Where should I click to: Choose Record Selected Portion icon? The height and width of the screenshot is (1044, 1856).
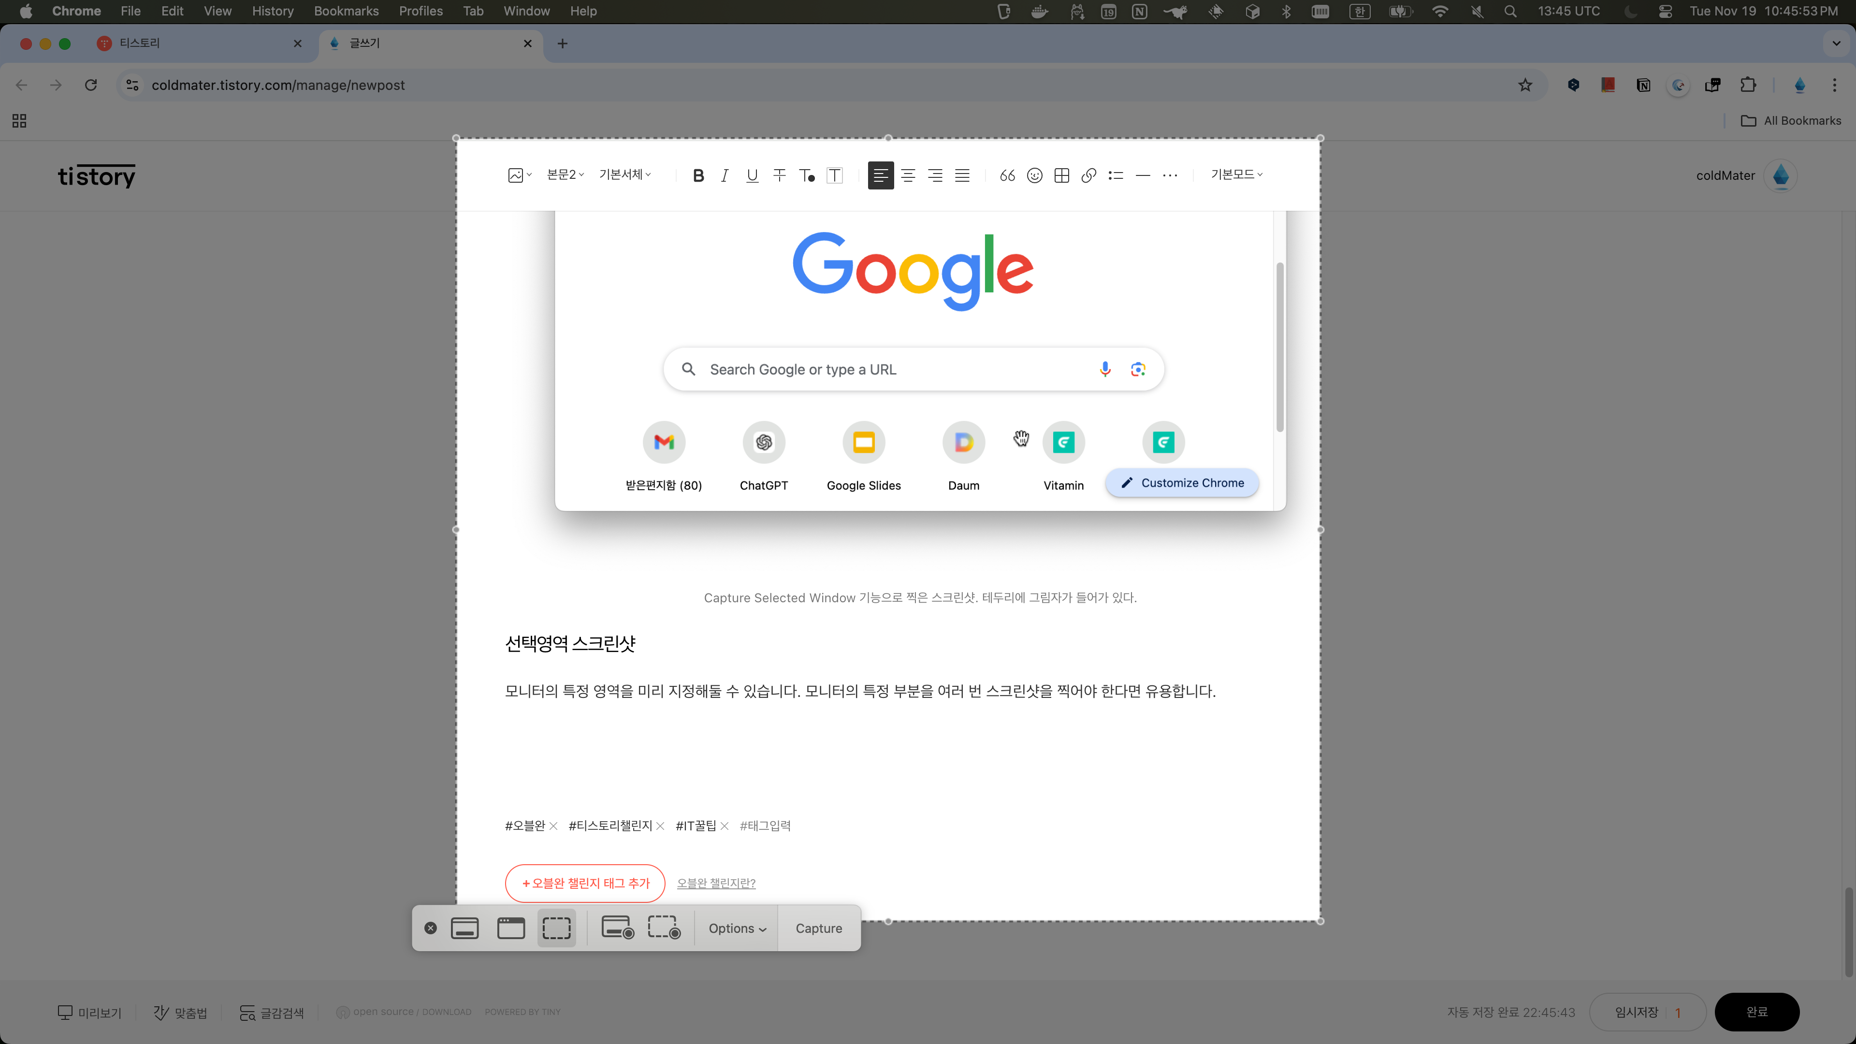664,928
